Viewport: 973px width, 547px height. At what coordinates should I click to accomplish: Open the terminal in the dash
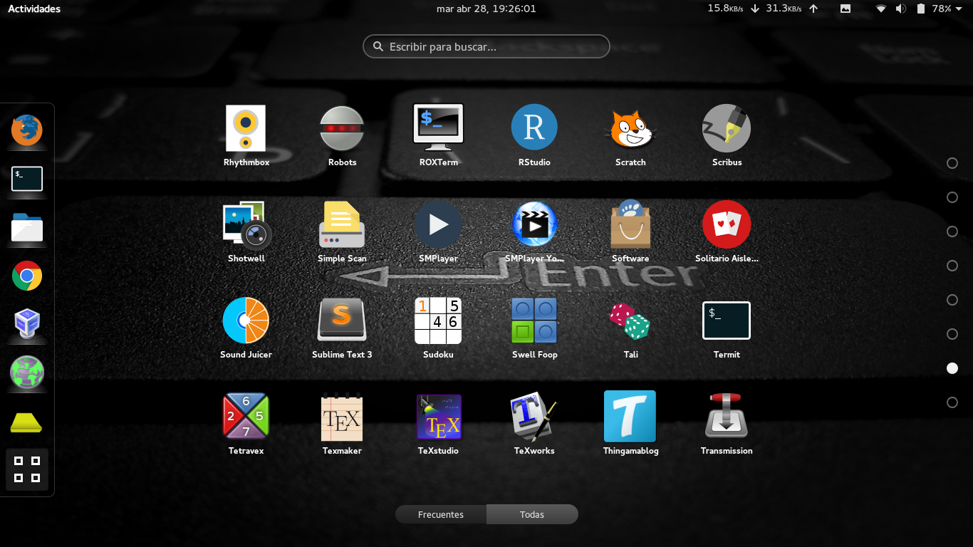click(x=27, y=179)
